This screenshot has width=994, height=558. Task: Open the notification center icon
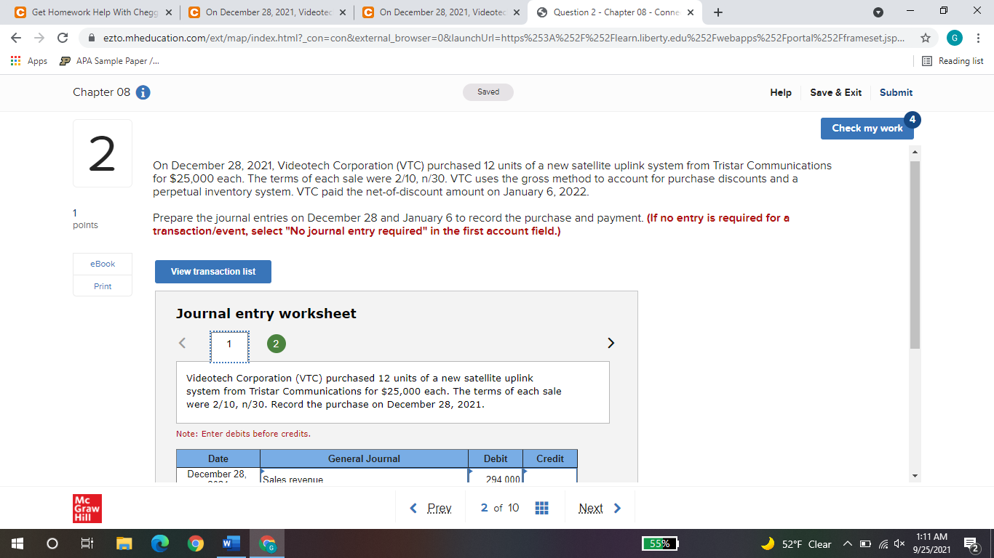click(970, 543)
